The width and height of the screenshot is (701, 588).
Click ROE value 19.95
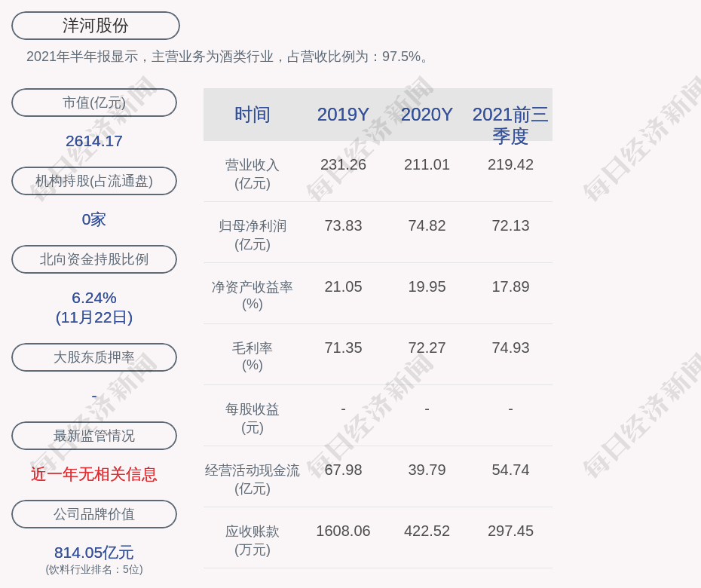[427, 286]
